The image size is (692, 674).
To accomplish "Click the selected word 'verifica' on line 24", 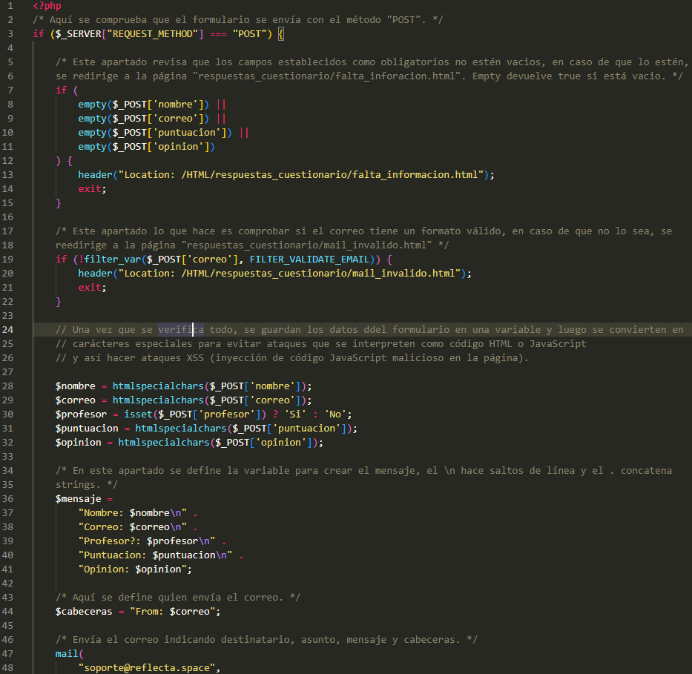I will (x=181, y=330).
